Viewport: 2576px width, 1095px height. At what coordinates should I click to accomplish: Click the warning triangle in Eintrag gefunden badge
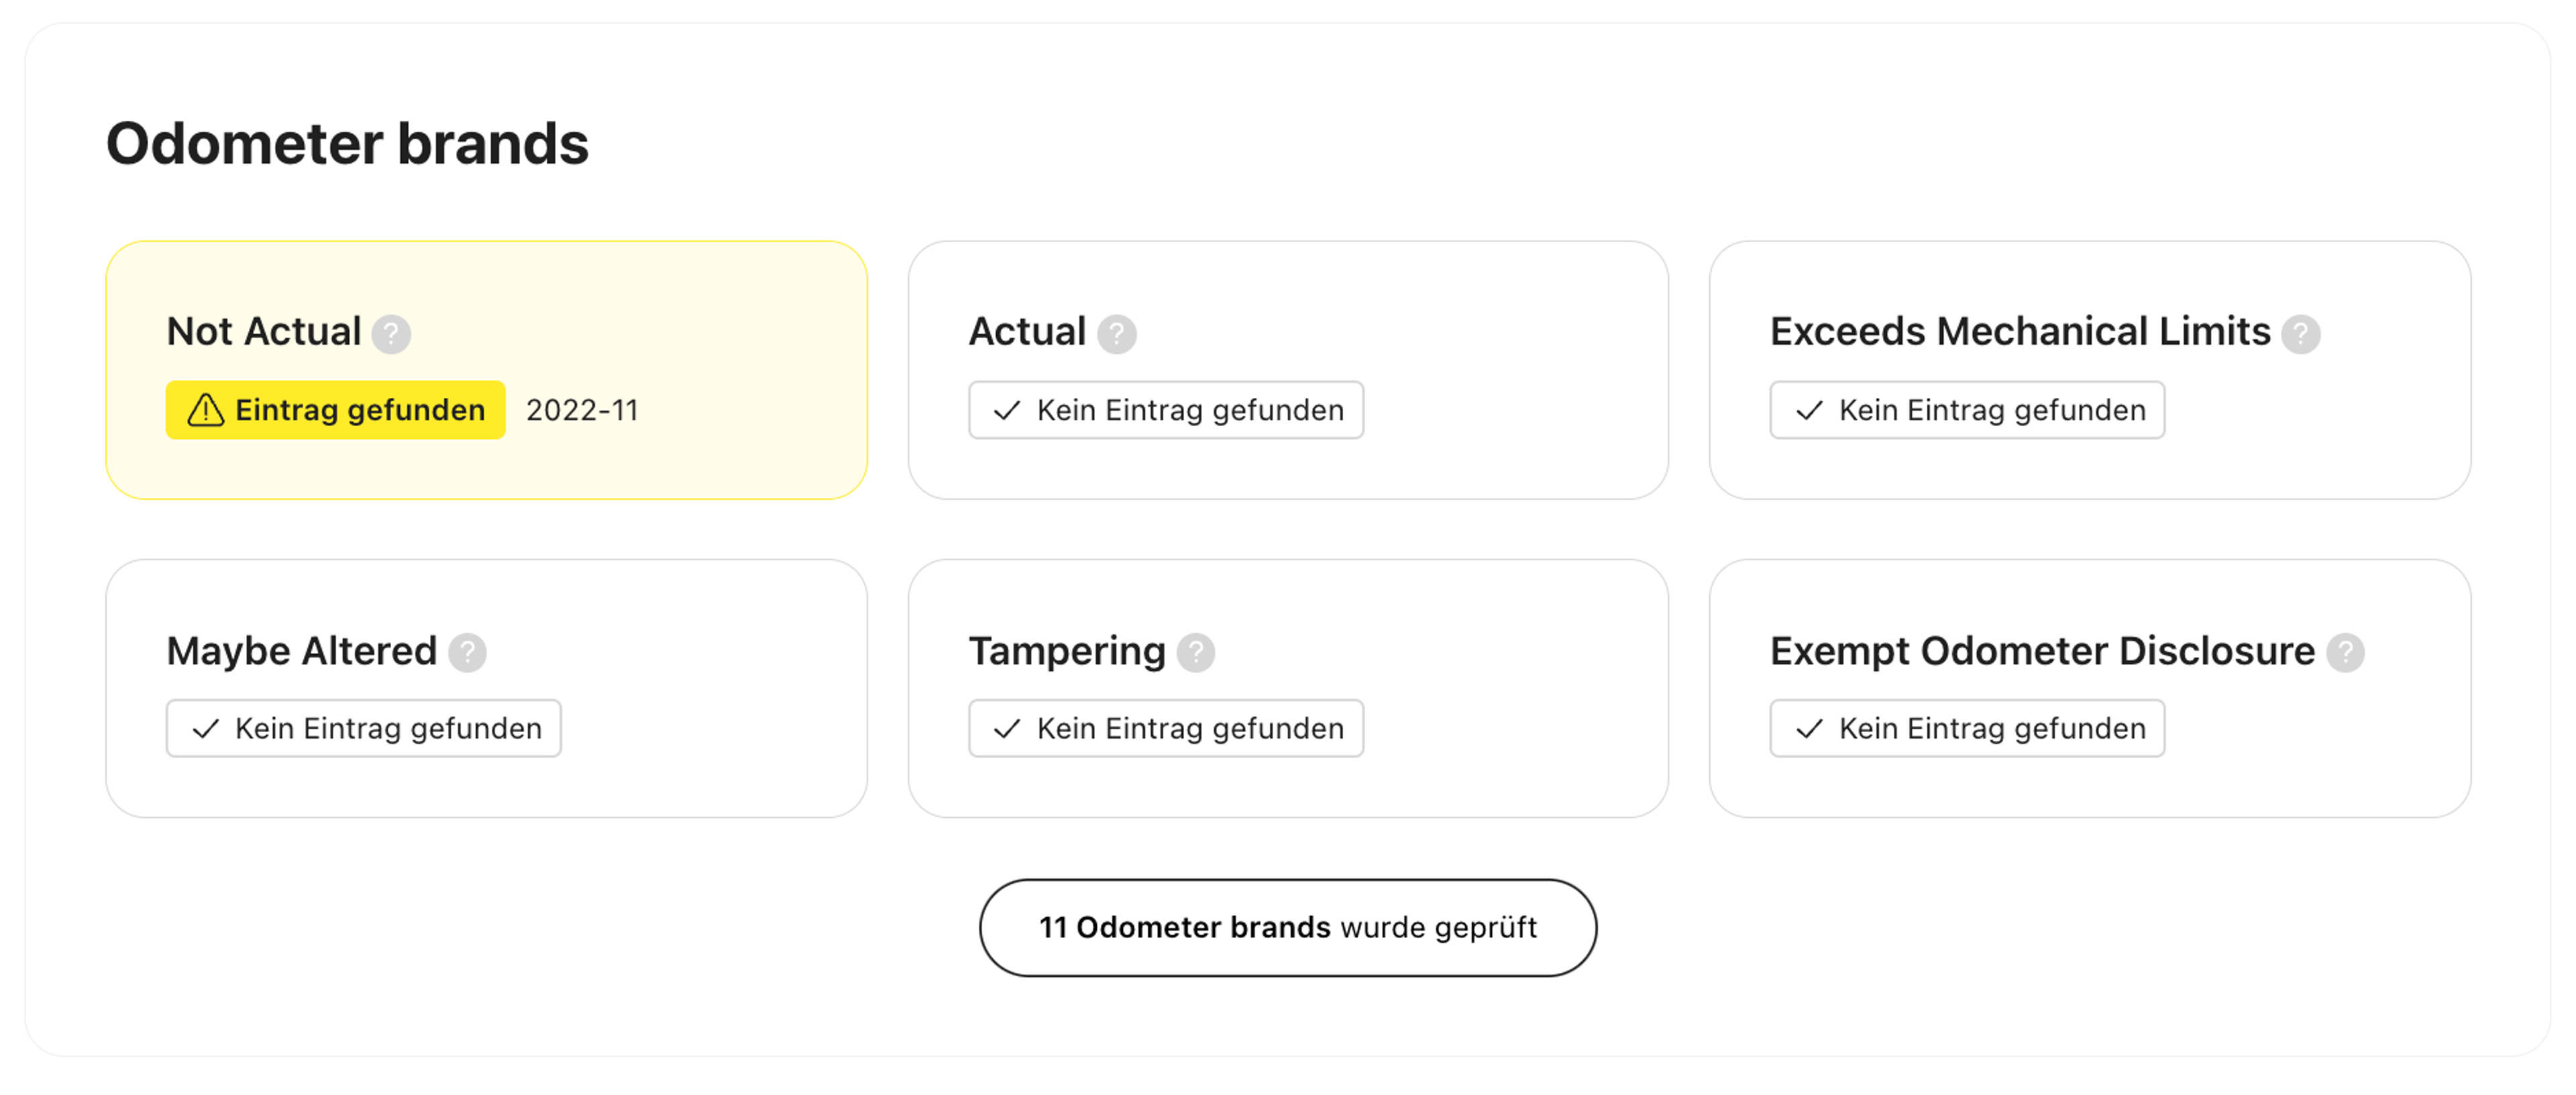tap(206, 410)
